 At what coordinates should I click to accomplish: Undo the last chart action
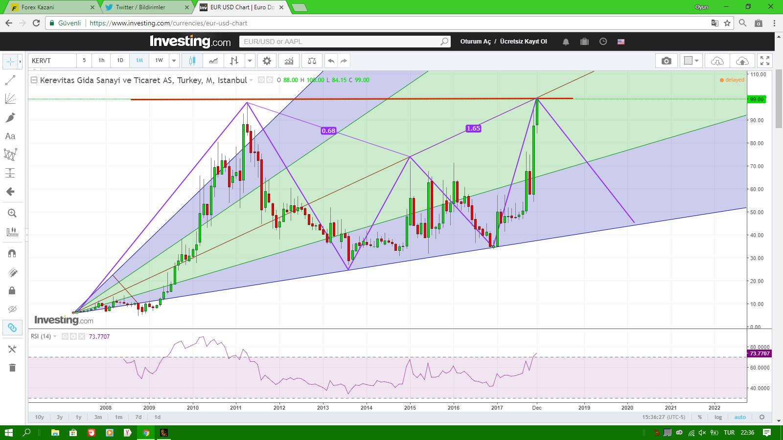pos(331,61)
